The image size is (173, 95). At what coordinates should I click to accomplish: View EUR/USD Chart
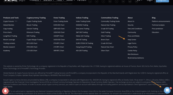[59, 25]
